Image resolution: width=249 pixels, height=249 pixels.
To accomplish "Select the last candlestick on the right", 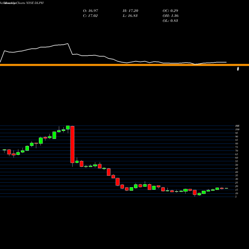I will [x=227, y=188].
